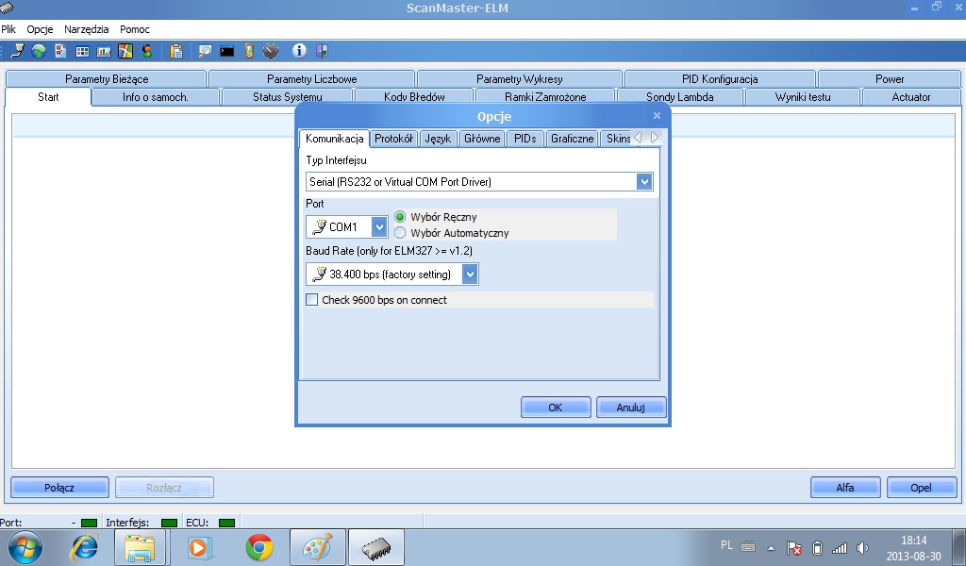Select Wybór Automatyczny radio button

tap(400, 233)
